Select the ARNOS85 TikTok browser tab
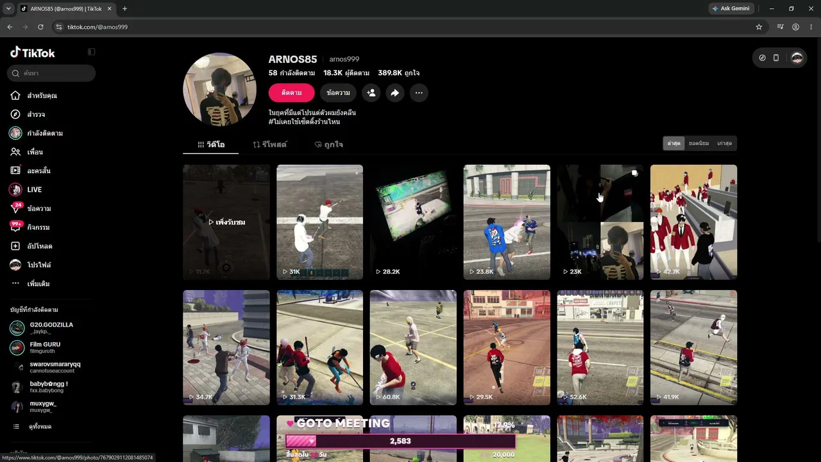 click(x=65, y=9)
